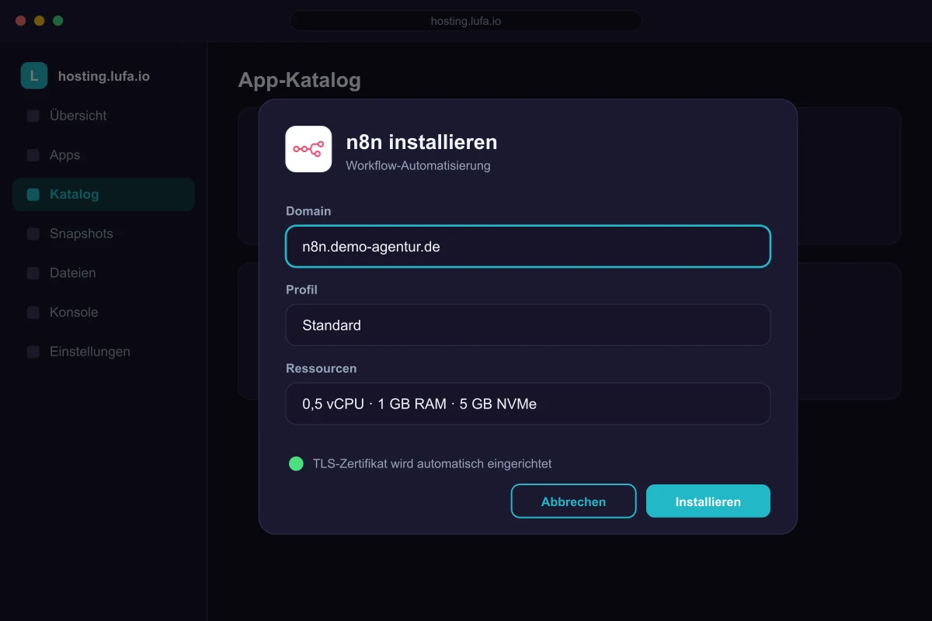Click the Apps sidebar icon
Screen dimensions: 932x621
(33, 155)
